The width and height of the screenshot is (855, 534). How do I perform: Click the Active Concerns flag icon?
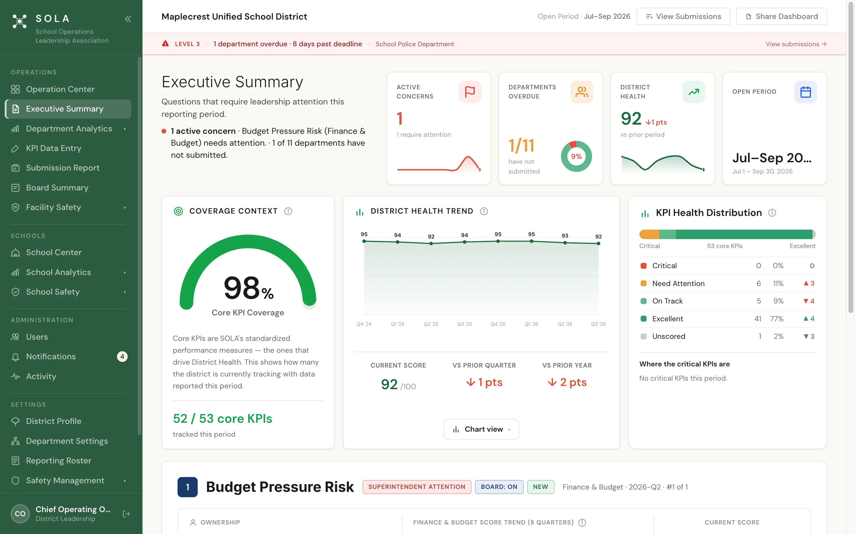[x=470, y=92]
